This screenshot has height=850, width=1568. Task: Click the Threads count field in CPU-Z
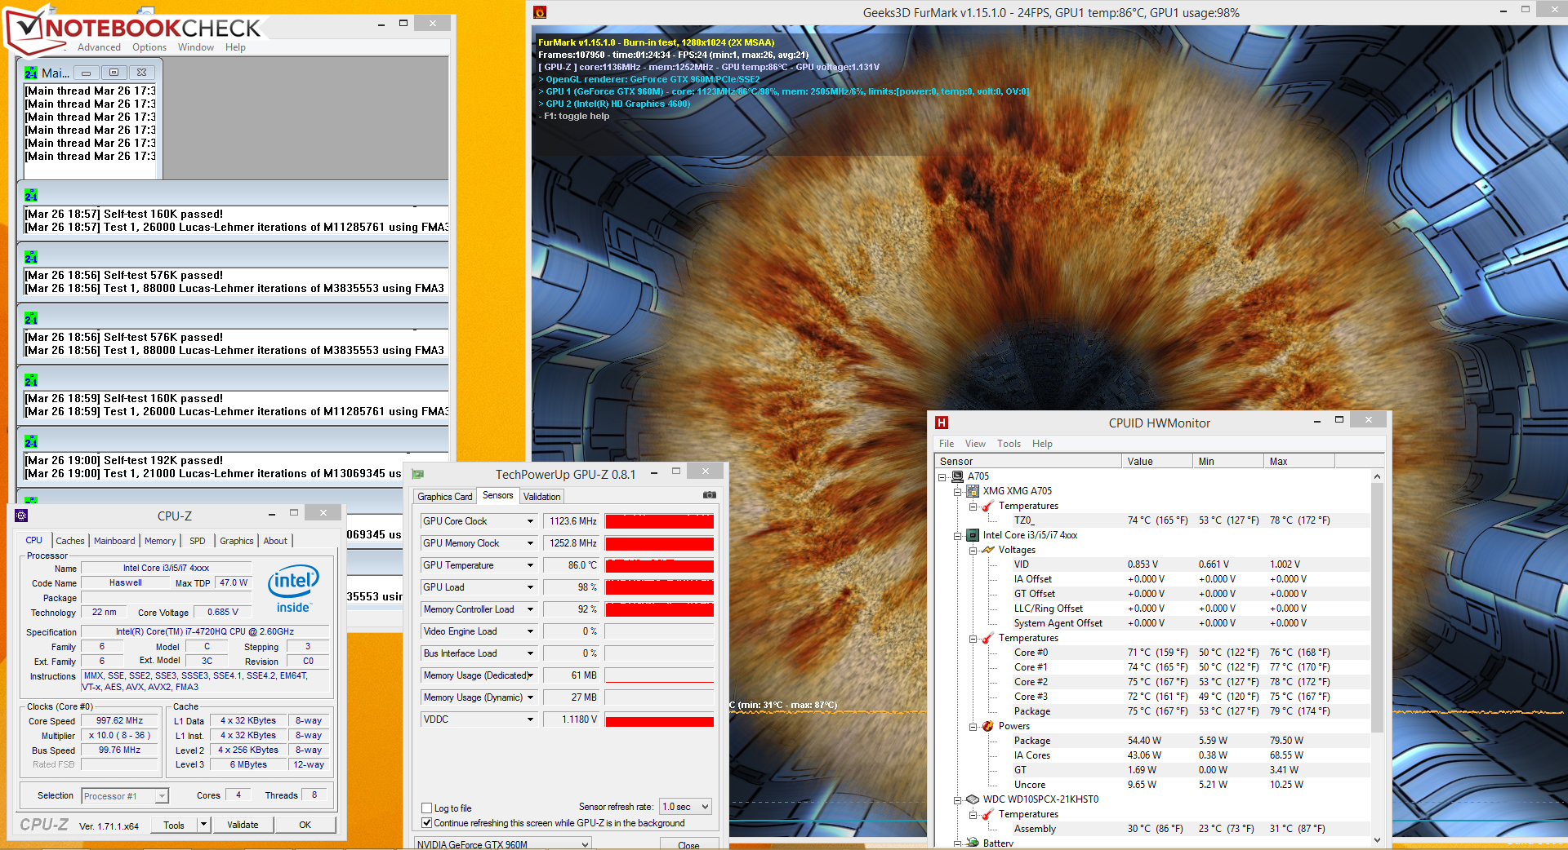314,795
